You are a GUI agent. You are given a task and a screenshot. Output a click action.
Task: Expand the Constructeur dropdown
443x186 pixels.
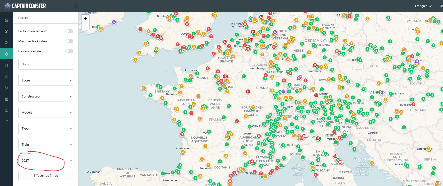(46, 96)
